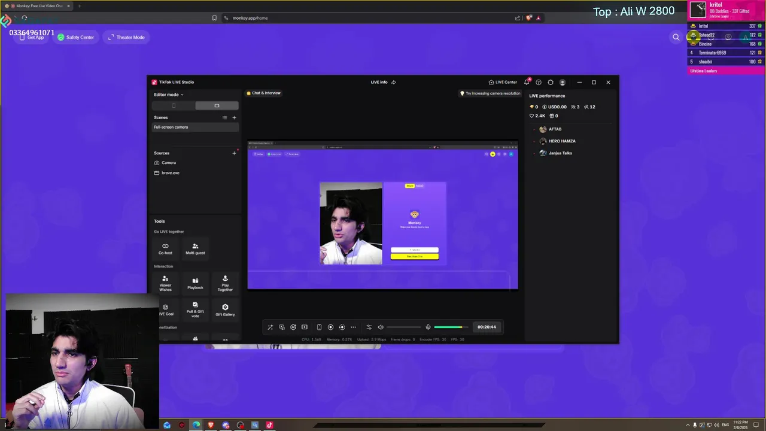This screenshot has height=431, width=766.
Task: Open the Brave Shields lion icon
Action: click(528, 18)
